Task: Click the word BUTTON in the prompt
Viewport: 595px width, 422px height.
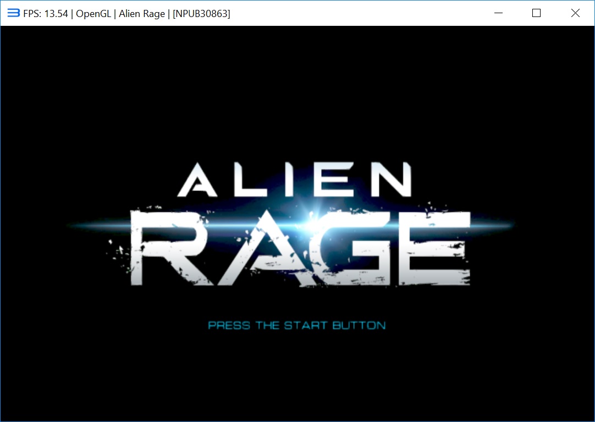Action: 359,325
